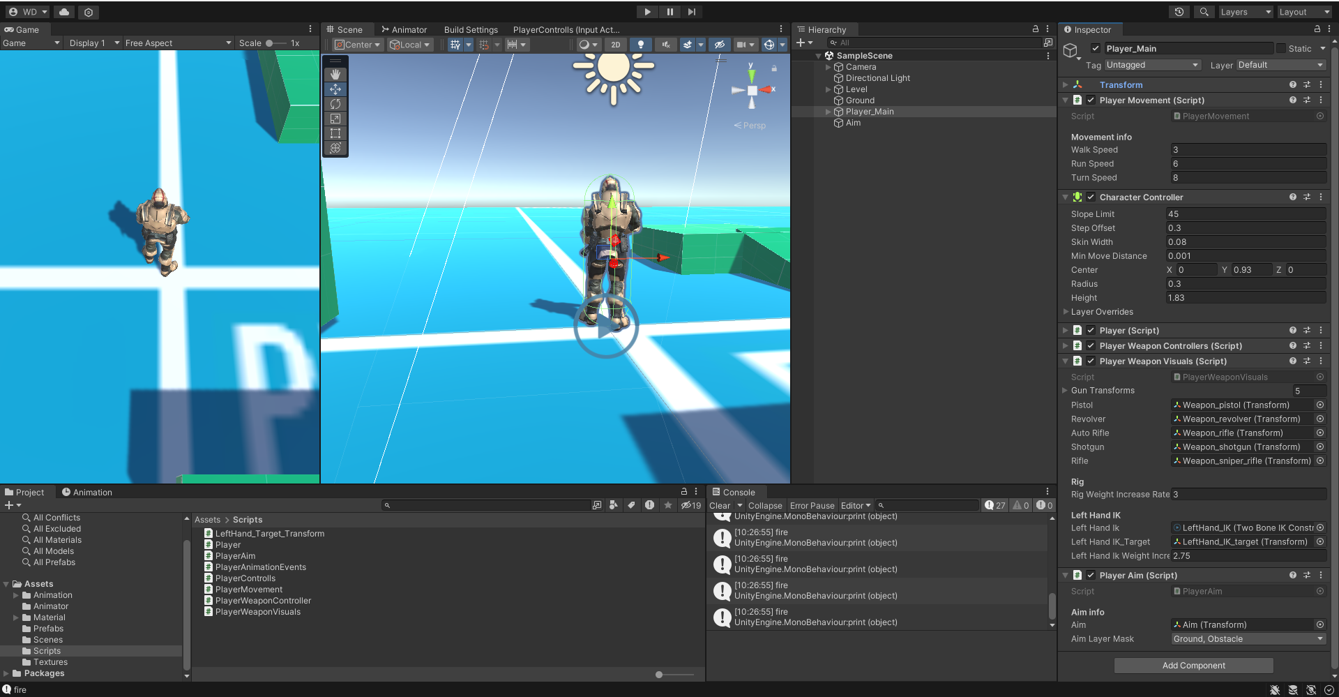
Task: Expand the Camera object in the Hierarchy
Action: 829,67
